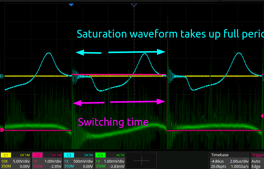The width and height of the screenshot is (264, 169).
Task: Click the C1 10X probe attenuation label
Action: 5,161
